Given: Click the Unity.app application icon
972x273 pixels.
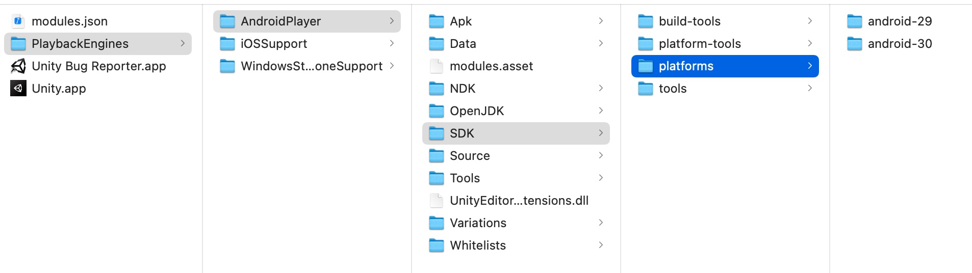Looking at the screenshot, I should tap(18, 89).
